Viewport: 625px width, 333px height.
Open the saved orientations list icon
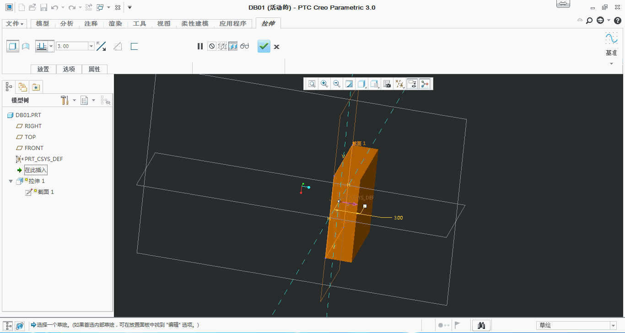pos(374,84)
